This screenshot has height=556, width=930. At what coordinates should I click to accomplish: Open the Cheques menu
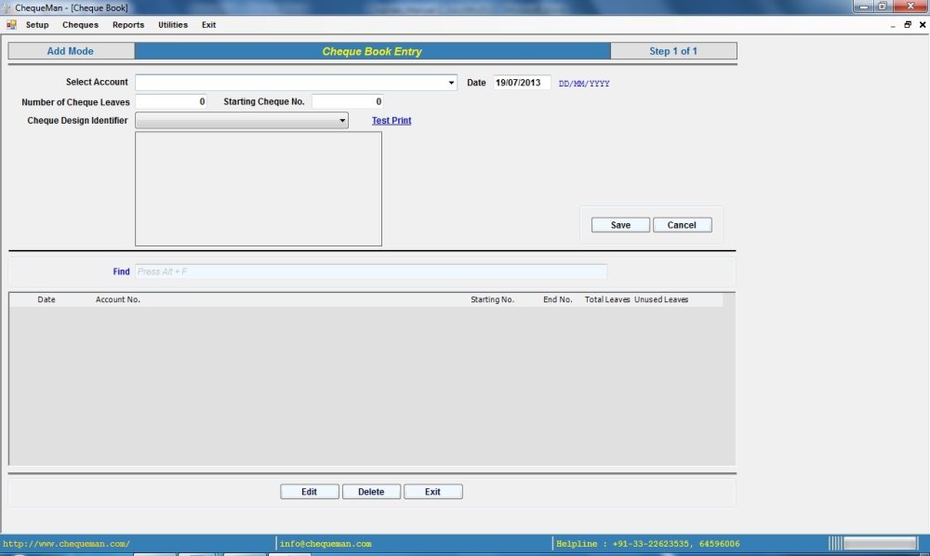click(80, 24)
